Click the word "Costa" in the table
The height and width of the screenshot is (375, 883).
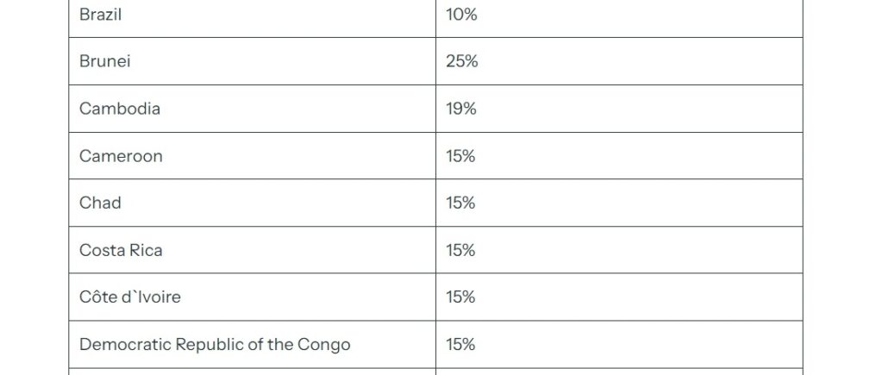pyautogui.click(x=101, y=250)
